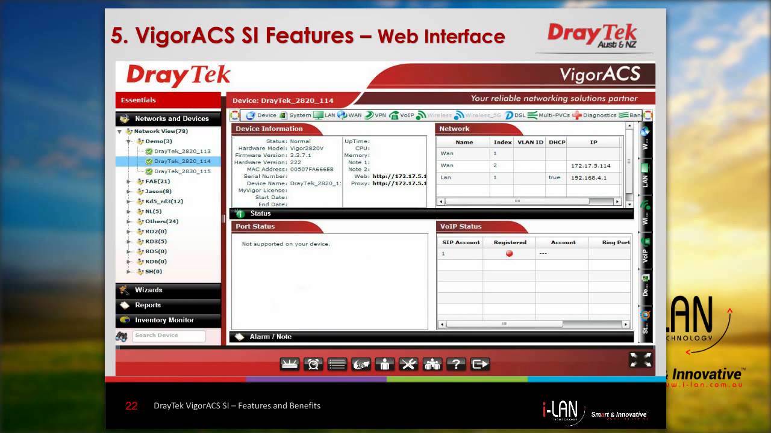This screenshot has width=771, height=433.
Task: Open the Reports section
Action: (x=168, y=305)
